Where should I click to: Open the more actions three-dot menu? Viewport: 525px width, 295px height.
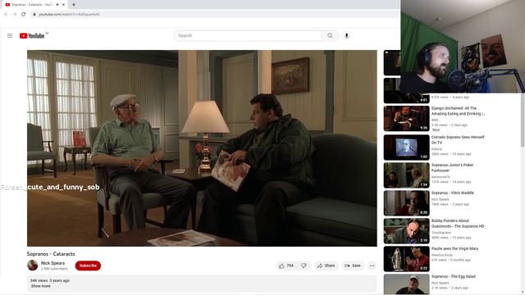(372, 265)
